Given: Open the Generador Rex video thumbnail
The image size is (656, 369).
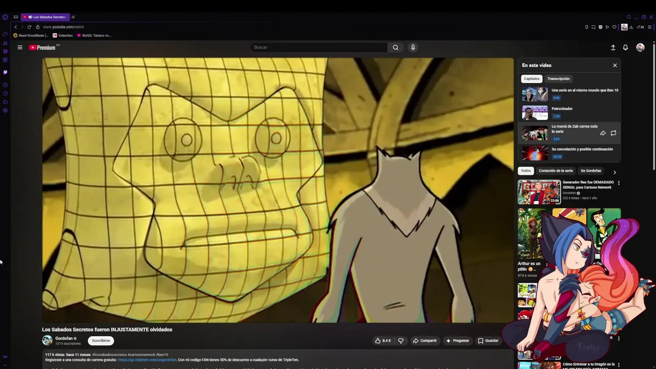Looking at the screenshot, I should point(539,192).
